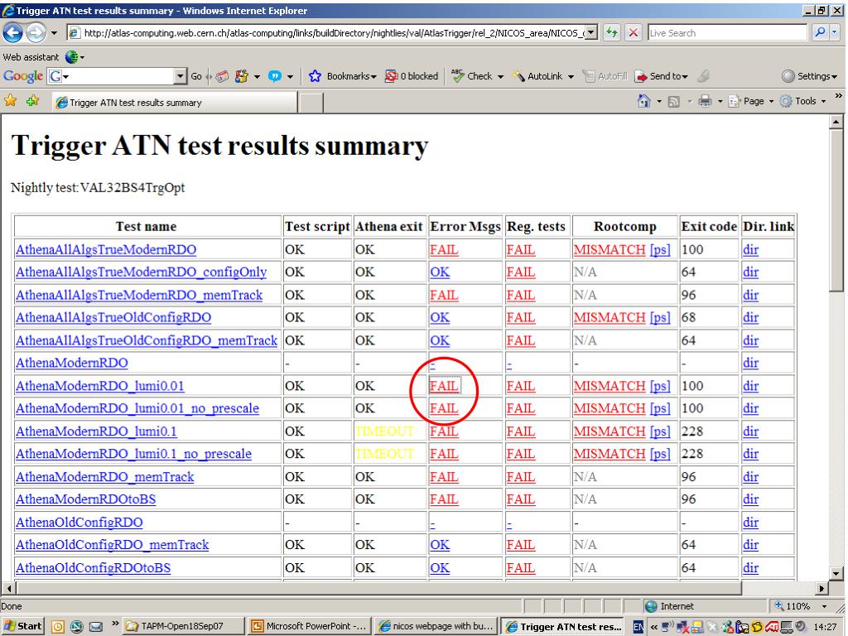
Task: Click the '0 blocked' popup blocker button
Action: pos(412,76)
